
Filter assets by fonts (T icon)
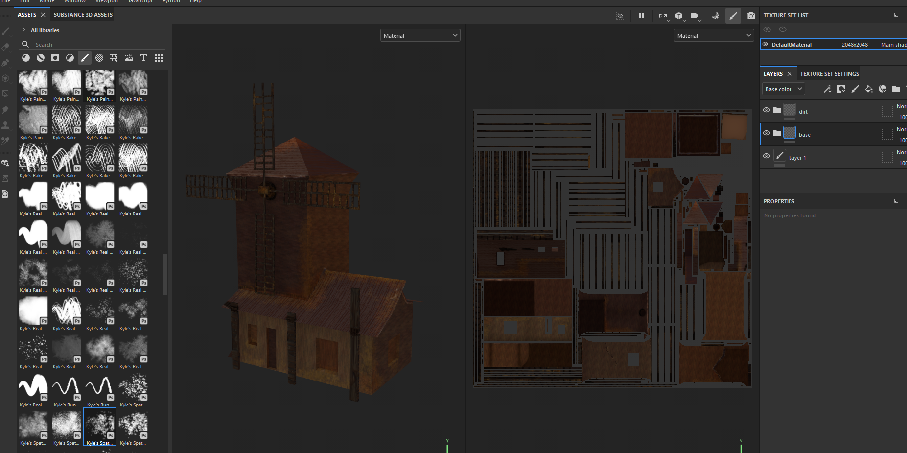[143, 58]
